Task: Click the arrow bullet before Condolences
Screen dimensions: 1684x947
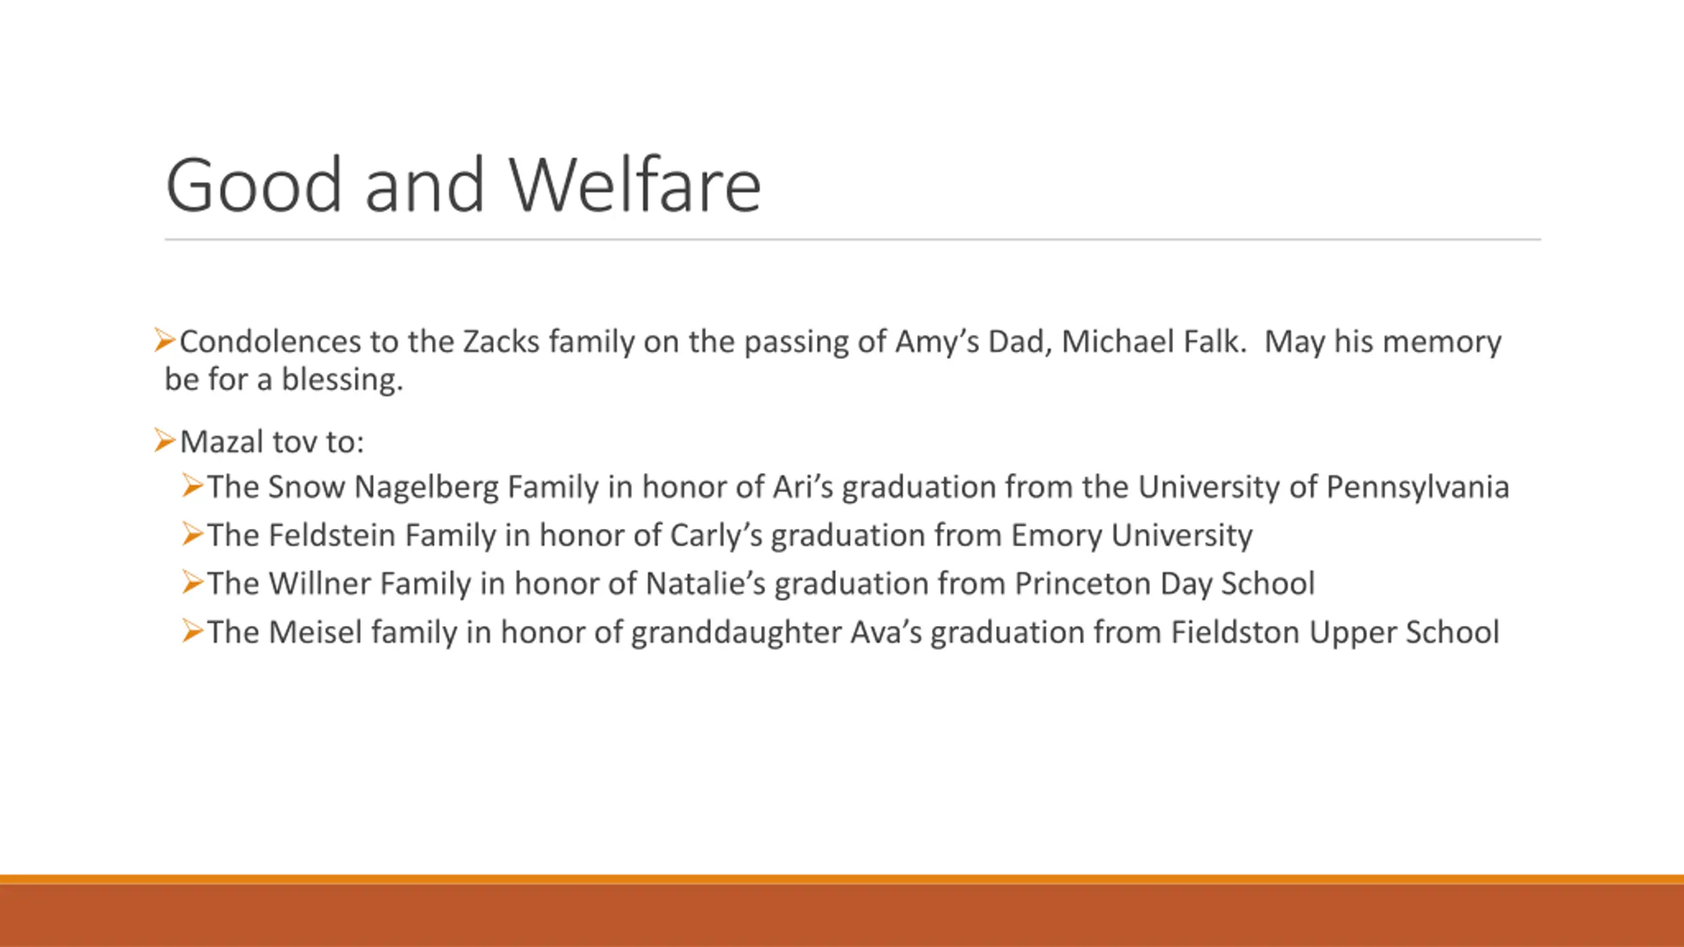Action: pyautogui.click(x=164, y=340)
